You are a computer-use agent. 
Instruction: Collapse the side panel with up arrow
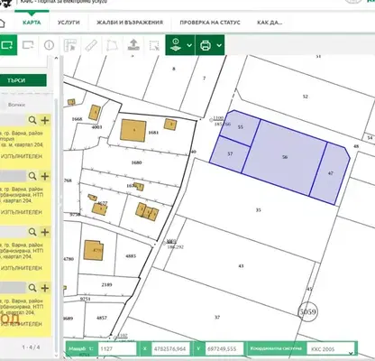tap(56, 59)
